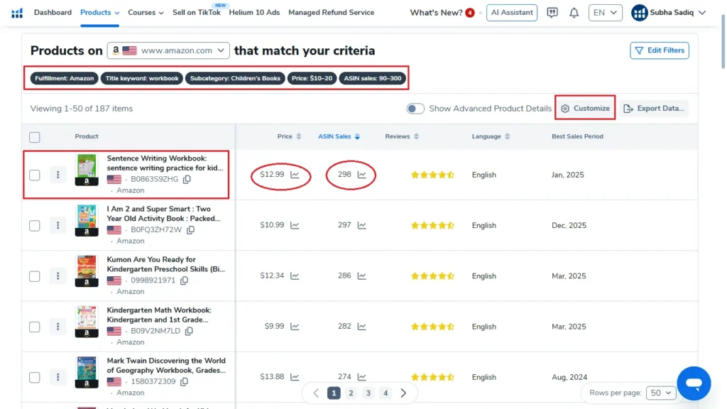Image resolution: width=727 pixels, height=409 pixels.
Task: Launch the AI Assistant
Action: point(512,12)
